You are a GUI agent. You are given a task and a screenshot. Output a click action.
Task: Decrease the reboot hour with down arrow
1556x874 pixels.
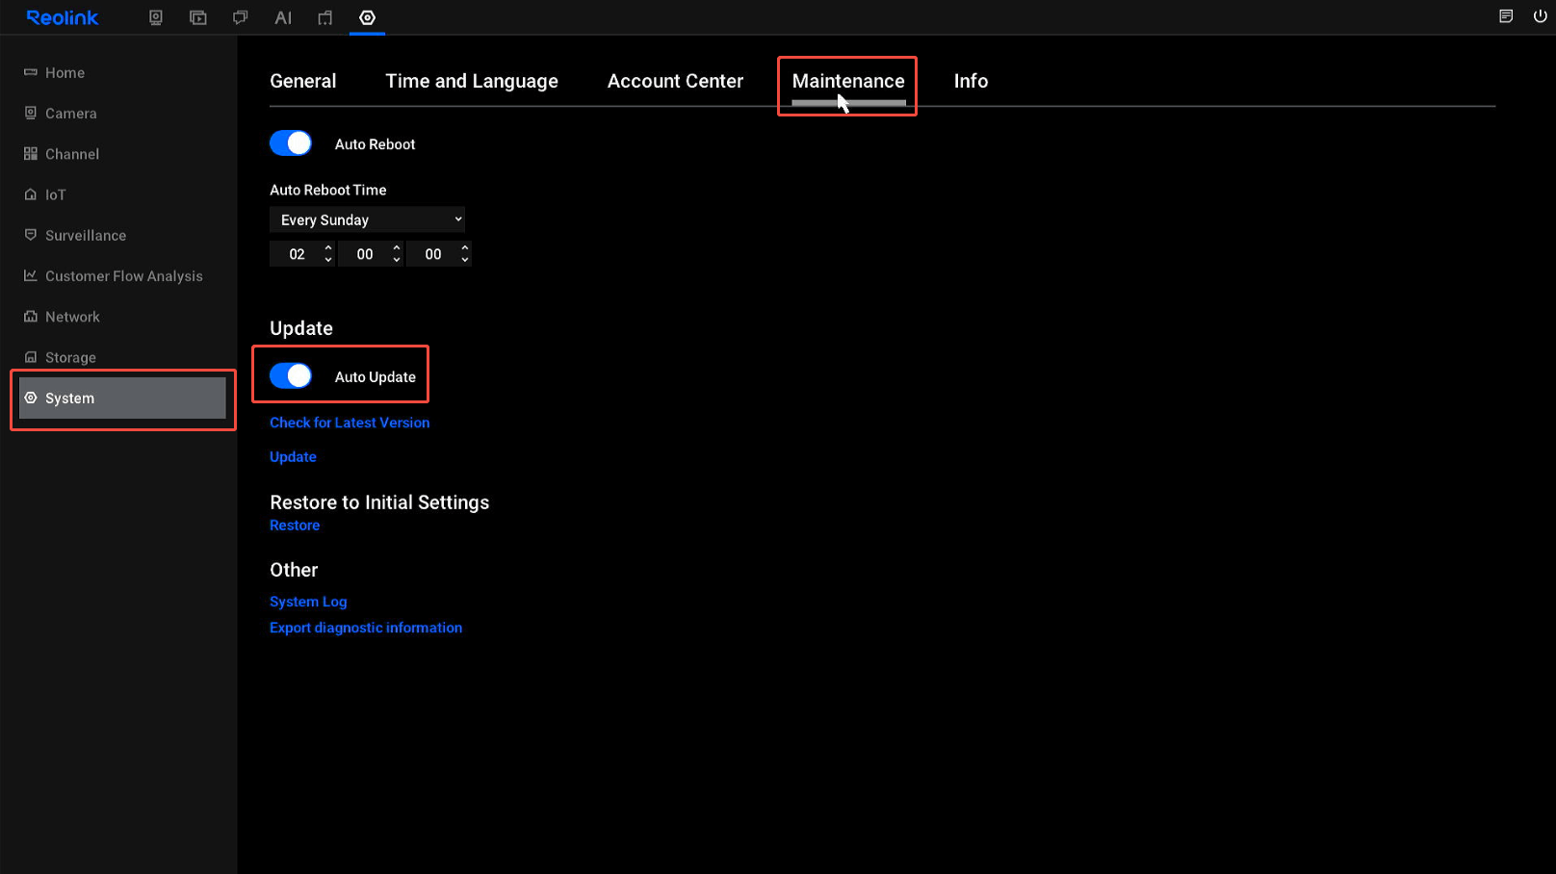point(328,260)
